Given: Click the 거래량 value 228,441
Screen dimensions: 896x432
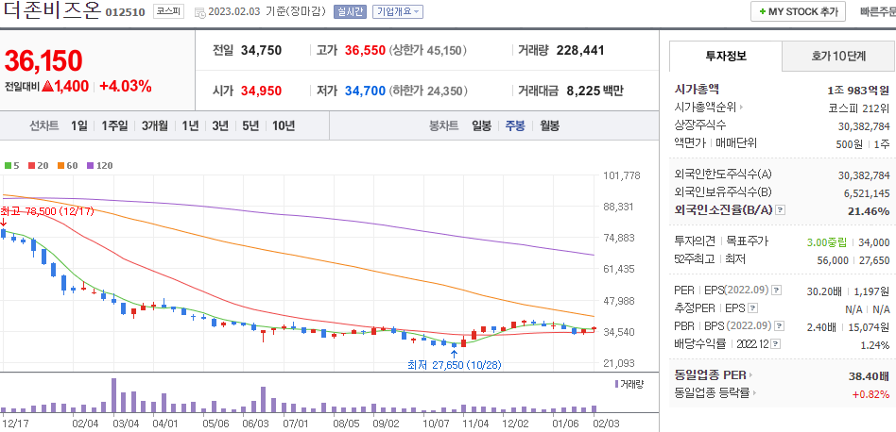Looking at the screenshot, I should 580,50.
